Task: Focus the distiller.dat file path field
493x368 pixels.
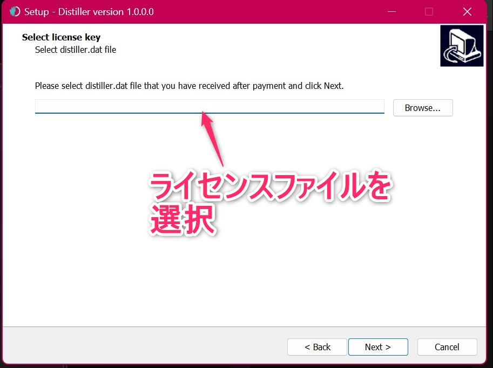Action: pos(210,106)
